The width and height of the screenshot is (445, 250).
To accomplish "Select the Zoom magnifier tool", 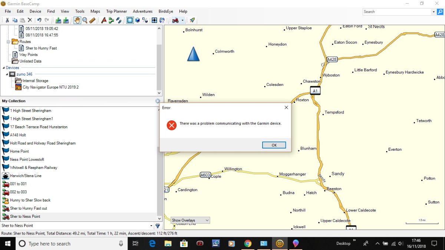I will [x=85, y=20].
